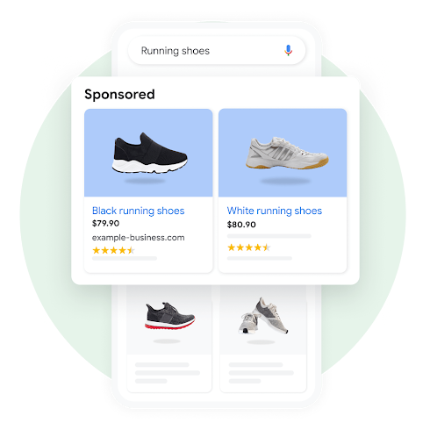This screenshot has width=430, height=430.
Task: Click the $80.90 price label
Action: (241, 225)
